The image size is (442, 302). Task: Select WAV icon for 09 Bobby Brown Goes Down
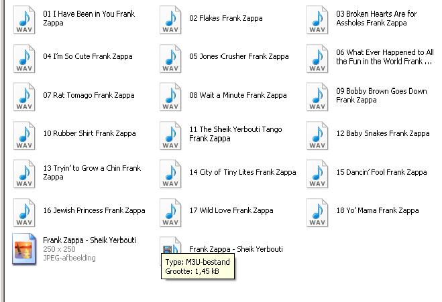(317, 97)
